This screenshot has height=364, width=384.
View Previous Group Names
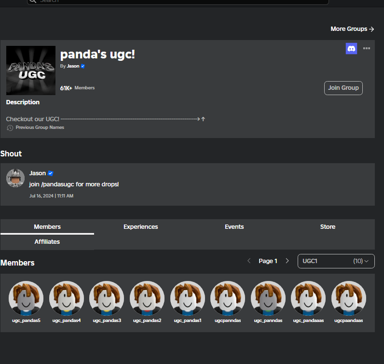point(40,127)
